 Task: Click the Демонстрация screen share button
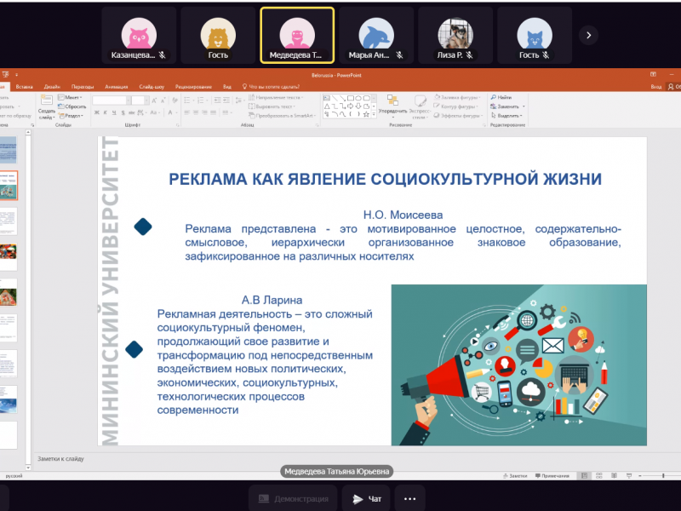pos(294,499)
